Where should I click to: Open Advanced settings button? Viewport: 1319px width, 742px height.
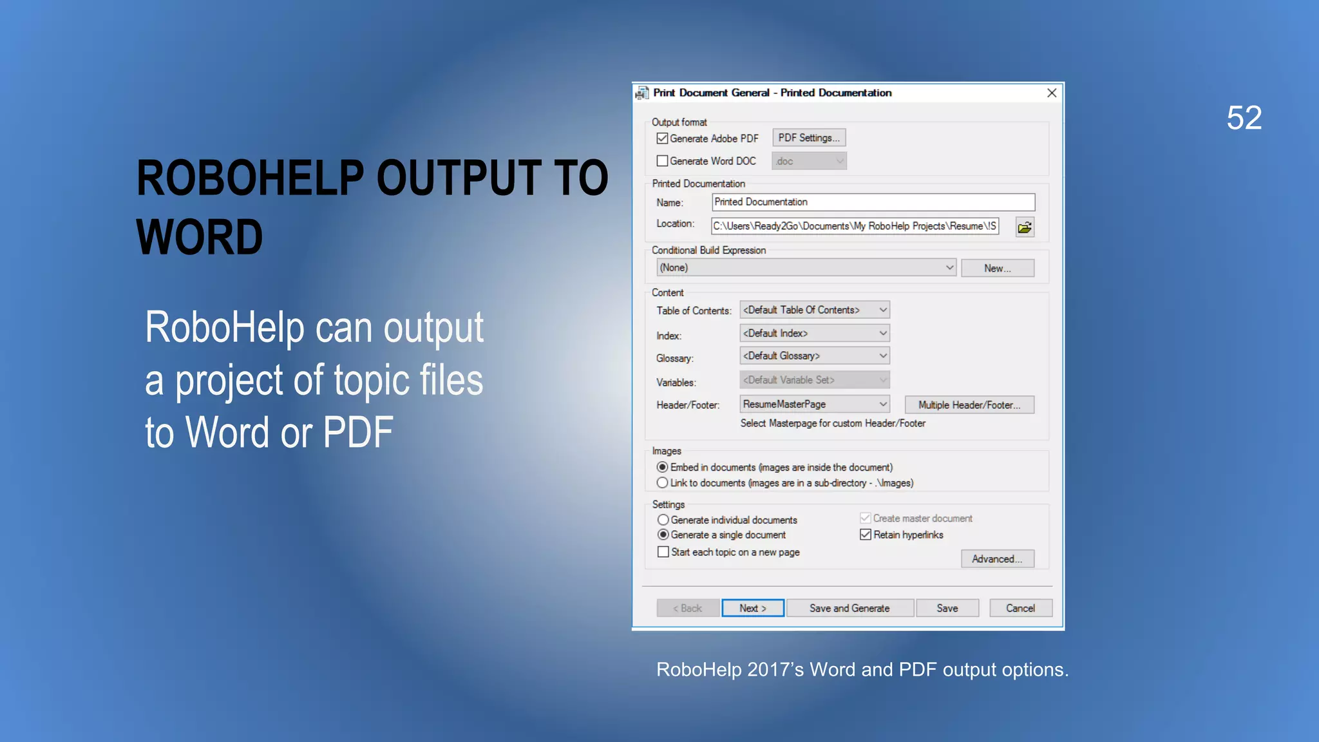click(x=998, y=558)
